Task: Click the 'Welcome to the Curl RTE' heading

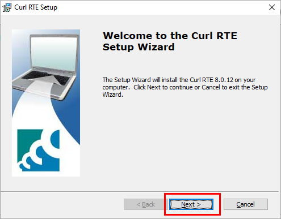Action: pos(170,36)
